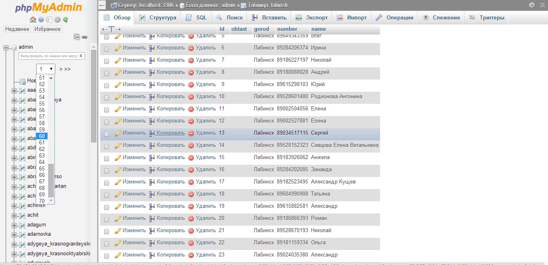Image resolution: width=548 pixels, height=265 pixels.
Task: Tick checkbox for row id 7
Action: (x=107, y=61)
